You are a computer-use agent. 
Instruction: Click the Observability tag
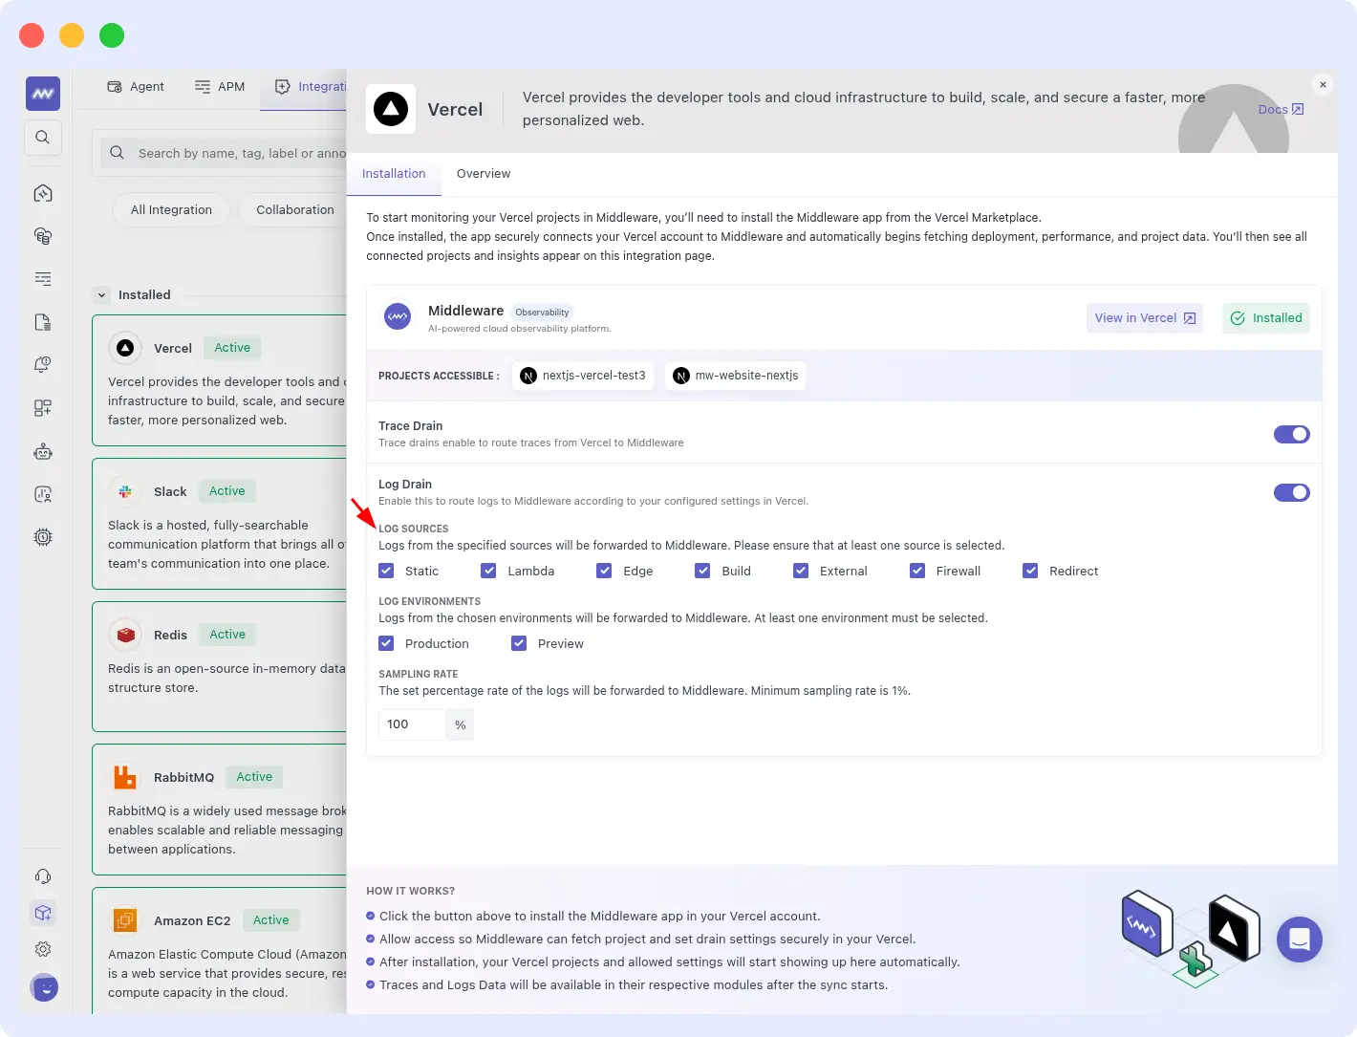pos(542,313)
